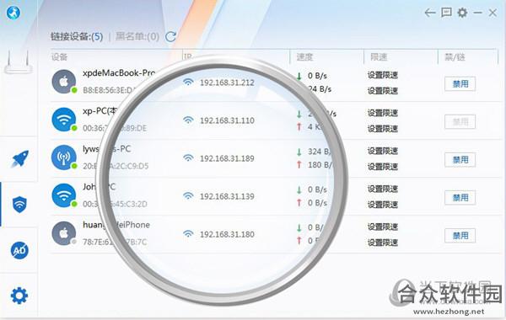Click the 324 B/s download speed value
The width and height of the screenshot is (506, 320).
point(320,152)
